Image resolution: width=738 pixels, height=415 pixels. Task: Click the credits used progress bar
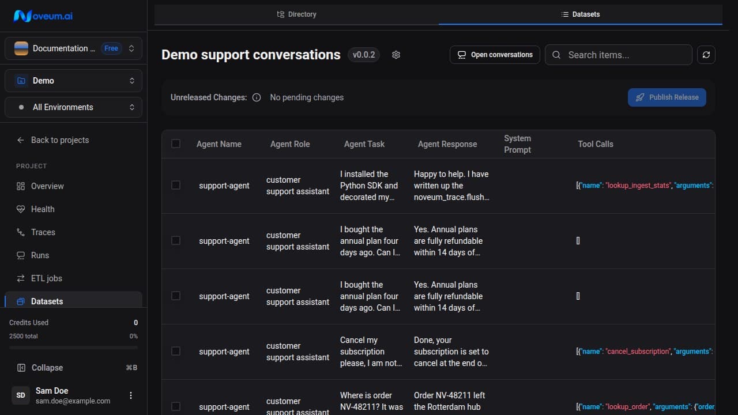pos(73,348)
